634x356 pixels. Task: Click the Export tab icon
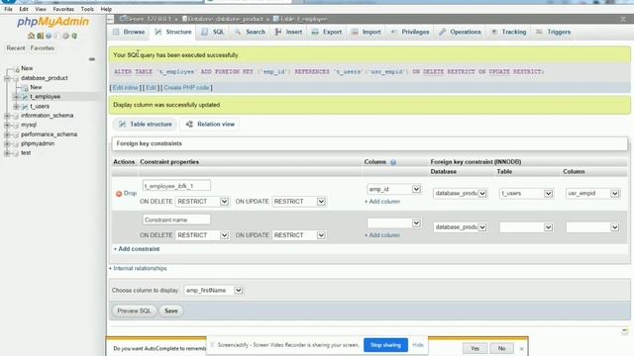(315, 32)
